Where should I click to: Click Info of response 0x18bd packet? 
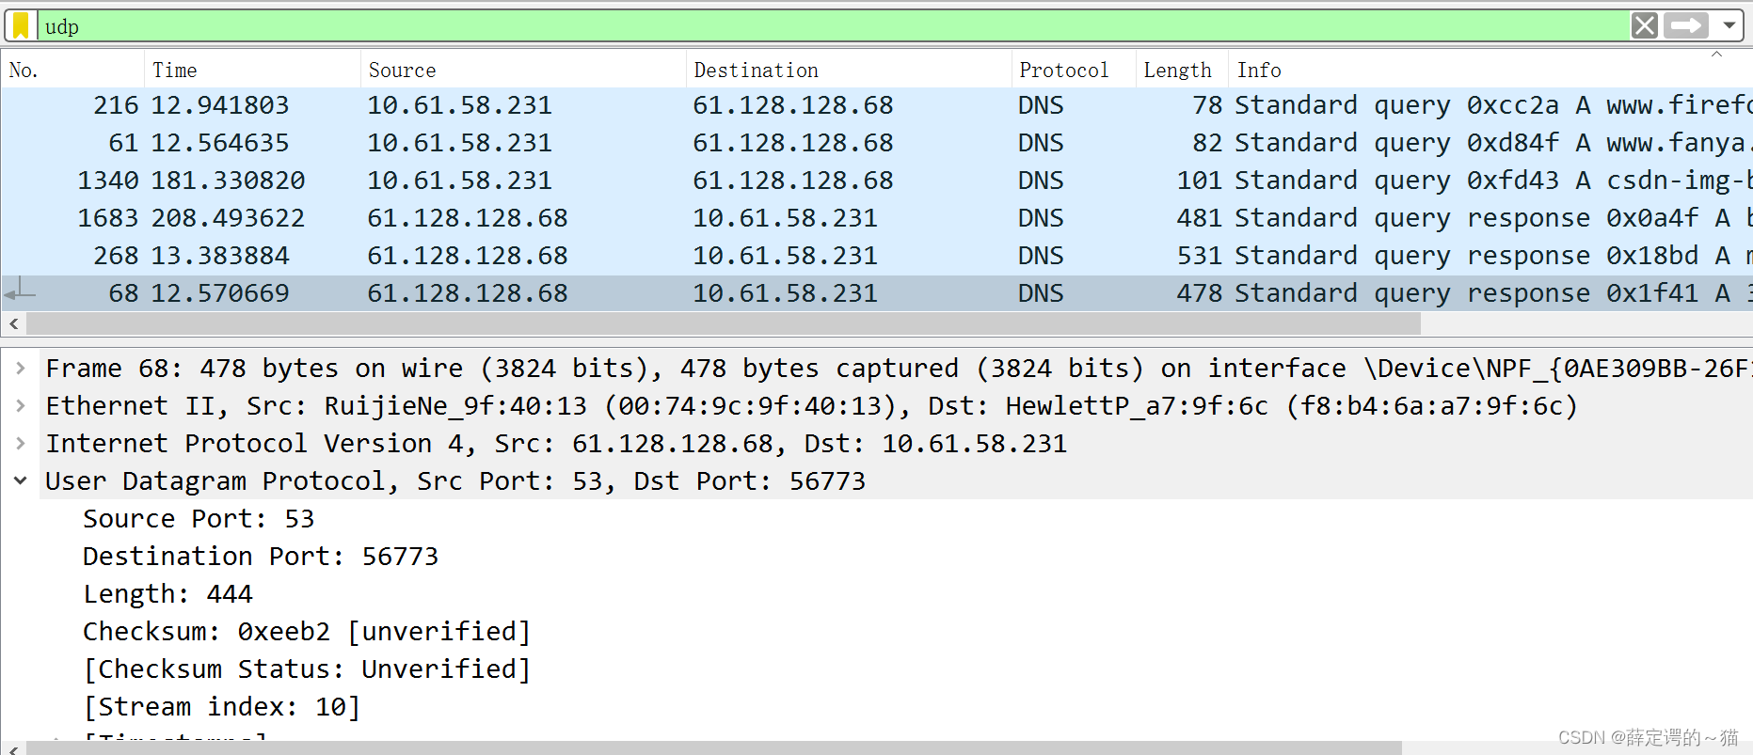tap(1492, 256)
